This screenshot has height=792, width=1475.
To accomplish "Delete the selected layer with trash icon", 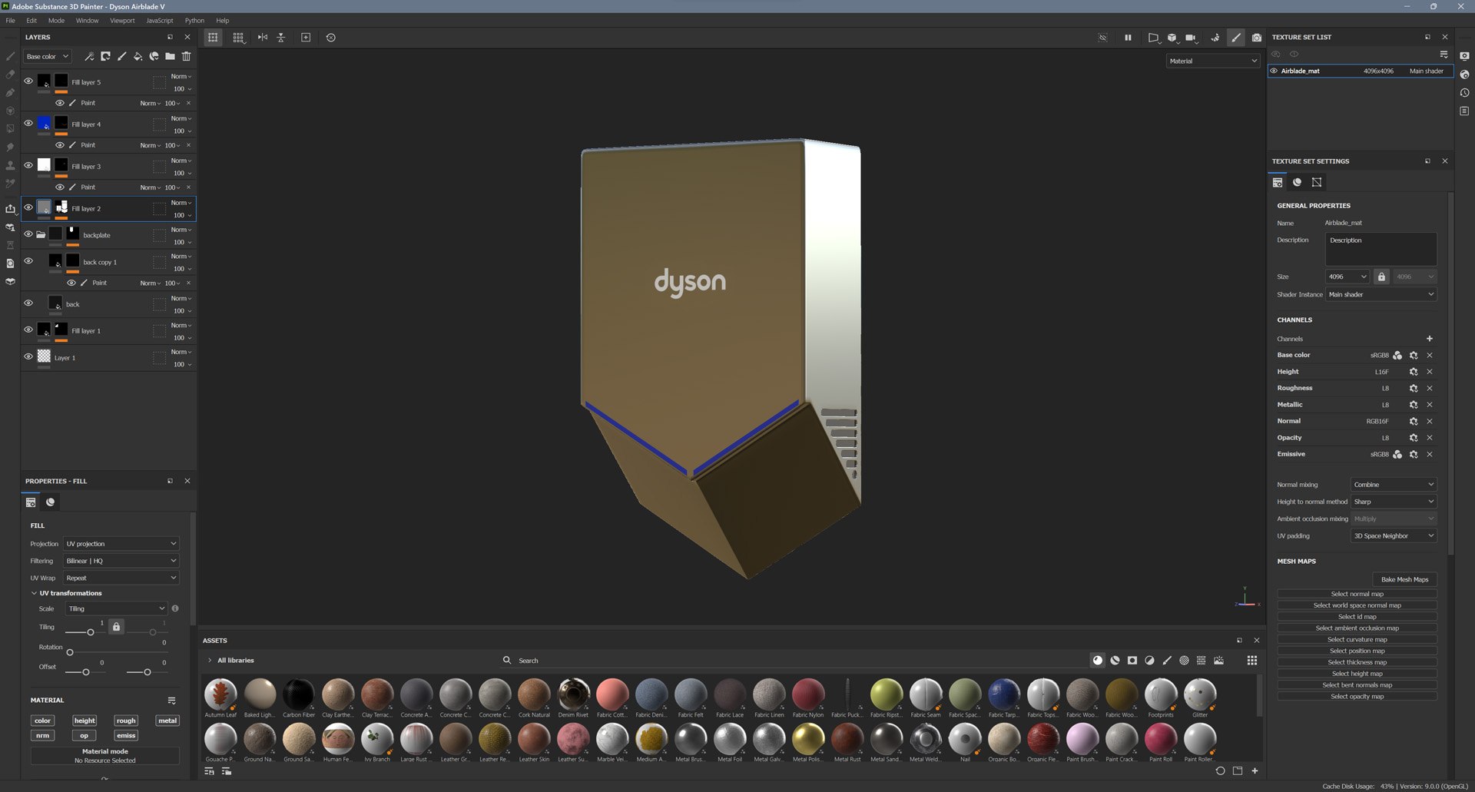I will pos(186,56).
